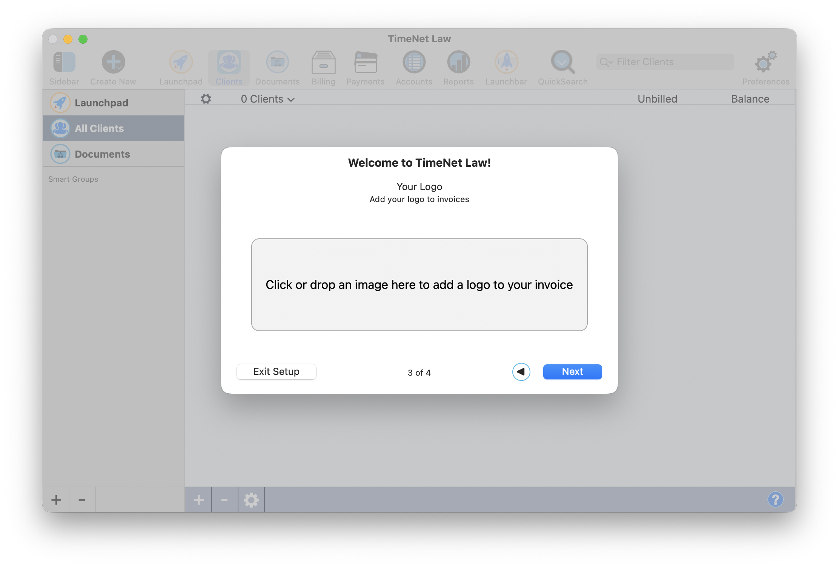This screenshot has height=568, width=839.
Task: Select the Clients toolbar icon
Action: tap(229, 62)
